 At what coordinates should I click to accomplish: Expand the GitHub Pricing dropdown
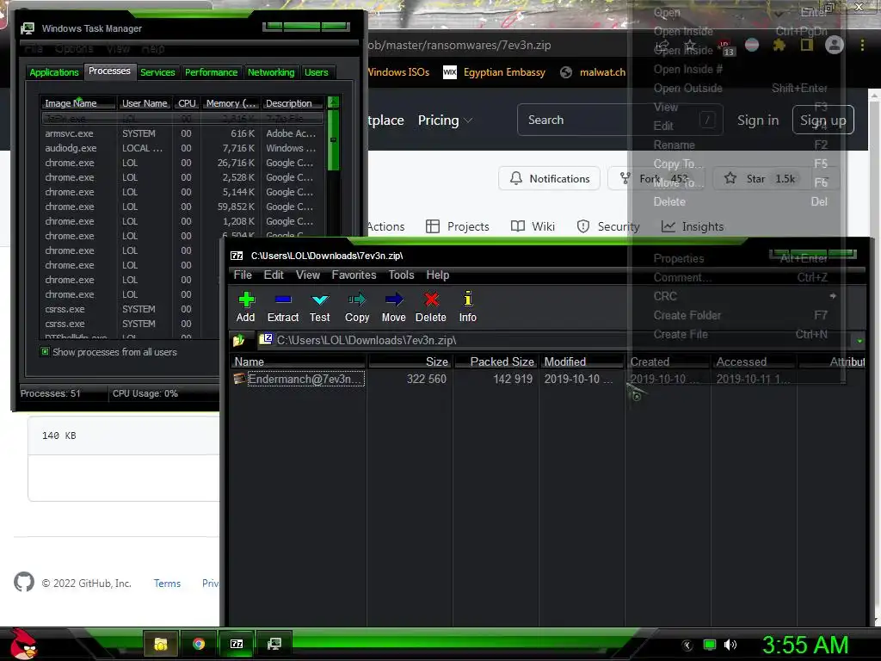point(445,120)
